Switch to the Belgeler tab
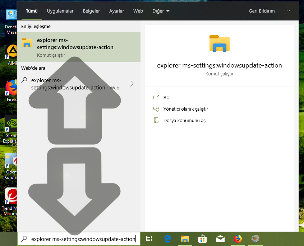This screenshot has width=304, height=246. point(91,11)
